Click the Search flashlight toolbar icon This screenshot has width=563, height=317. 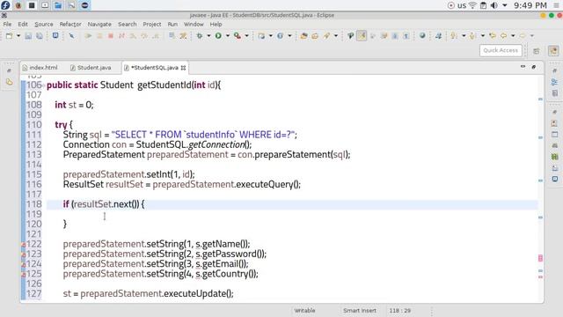(326, 35)
